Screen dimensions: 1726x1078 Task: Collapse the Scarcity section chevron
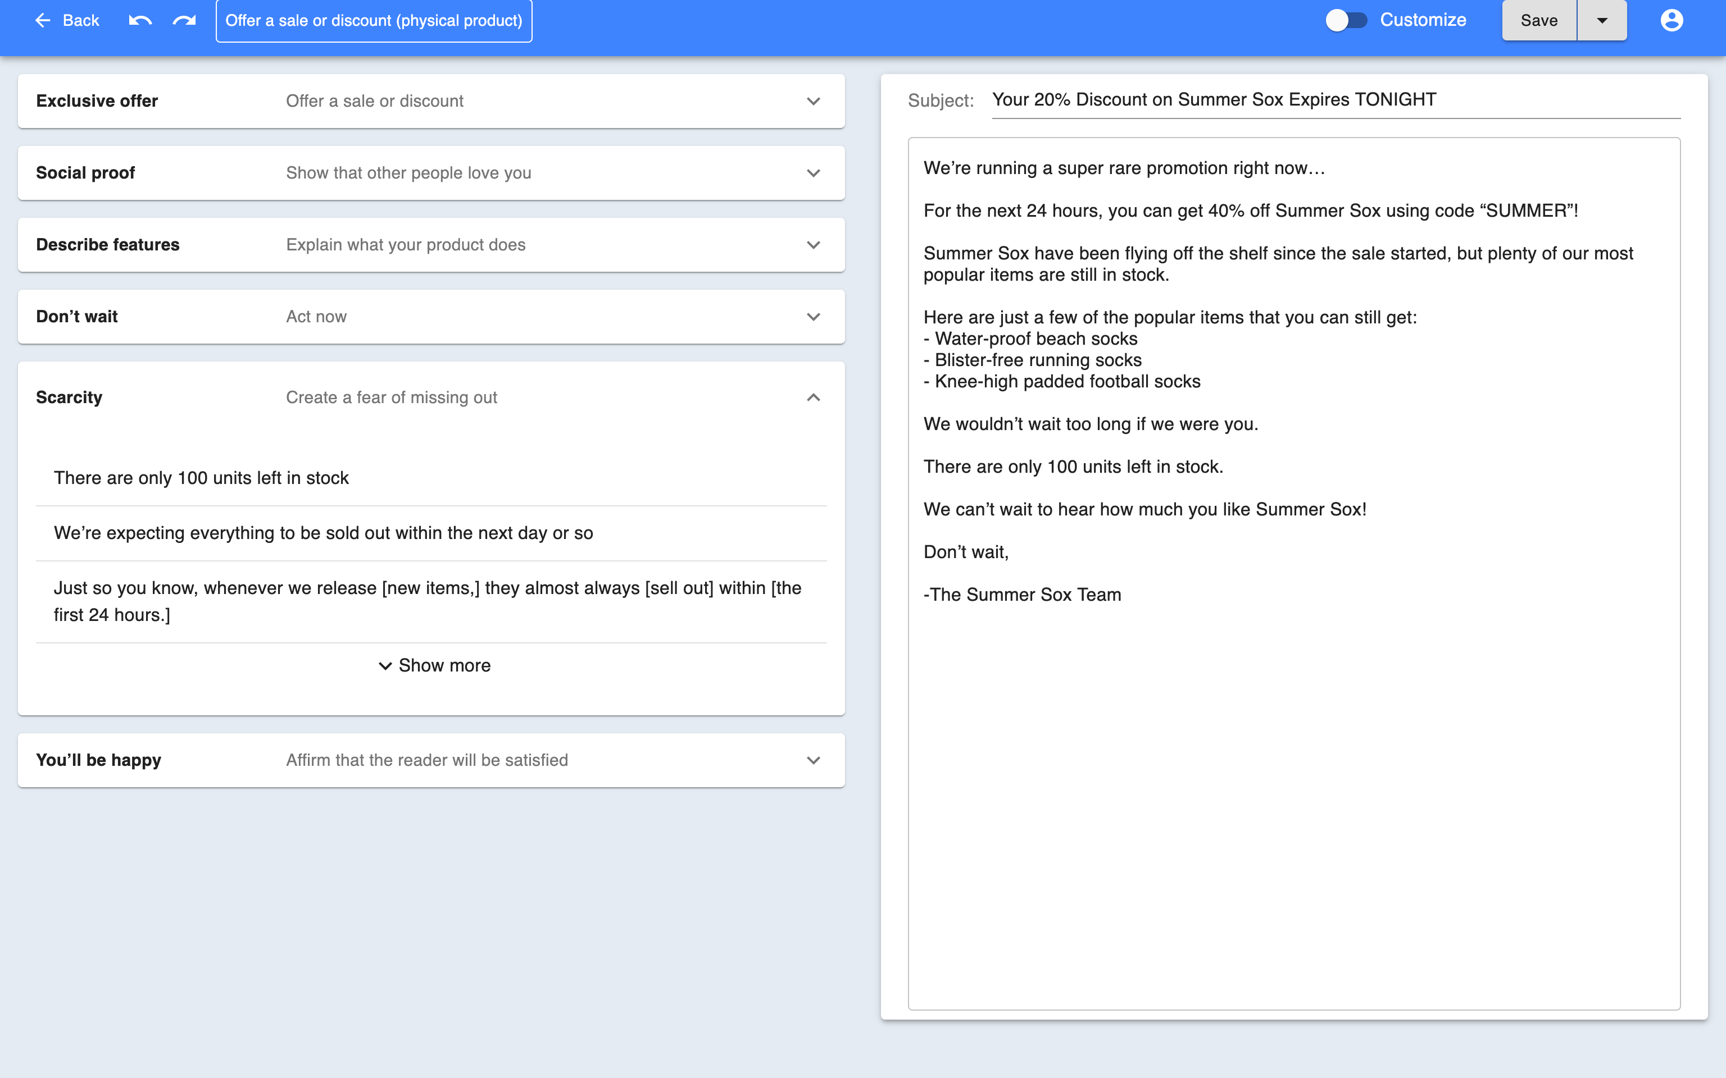(x=813, y=397)
